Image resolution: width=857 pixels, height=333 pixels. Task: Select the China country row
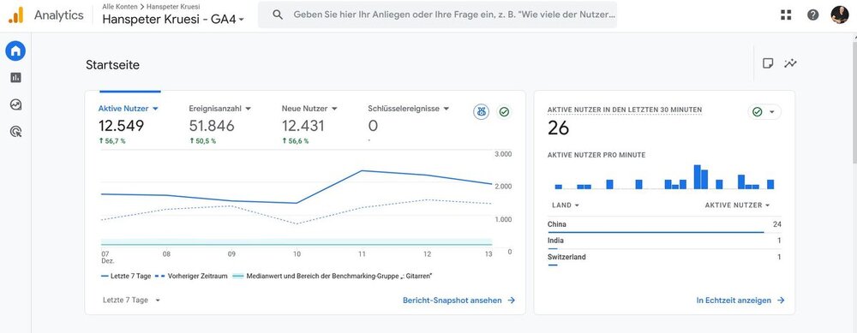665,225
